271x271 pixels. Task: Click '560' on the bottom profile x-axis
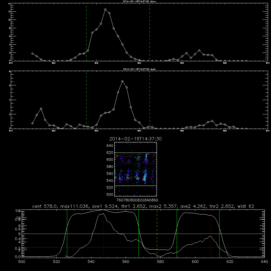(126, 262)
